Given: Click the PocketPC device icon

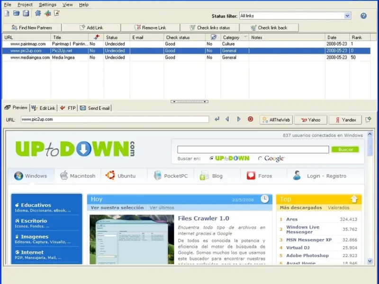Looking at the screenshot, I should pos(158,175).
